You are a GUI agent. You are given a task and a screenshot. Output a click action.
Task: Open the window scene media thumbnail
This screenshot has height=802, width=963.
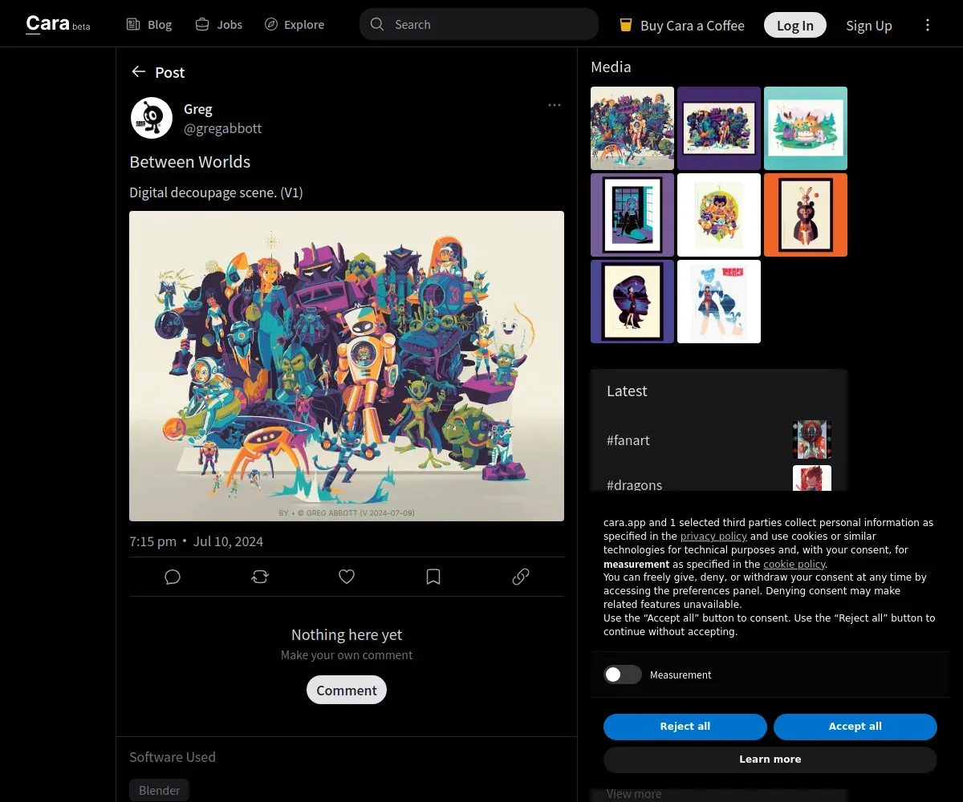pyautogui.click(x=632, y=215)
